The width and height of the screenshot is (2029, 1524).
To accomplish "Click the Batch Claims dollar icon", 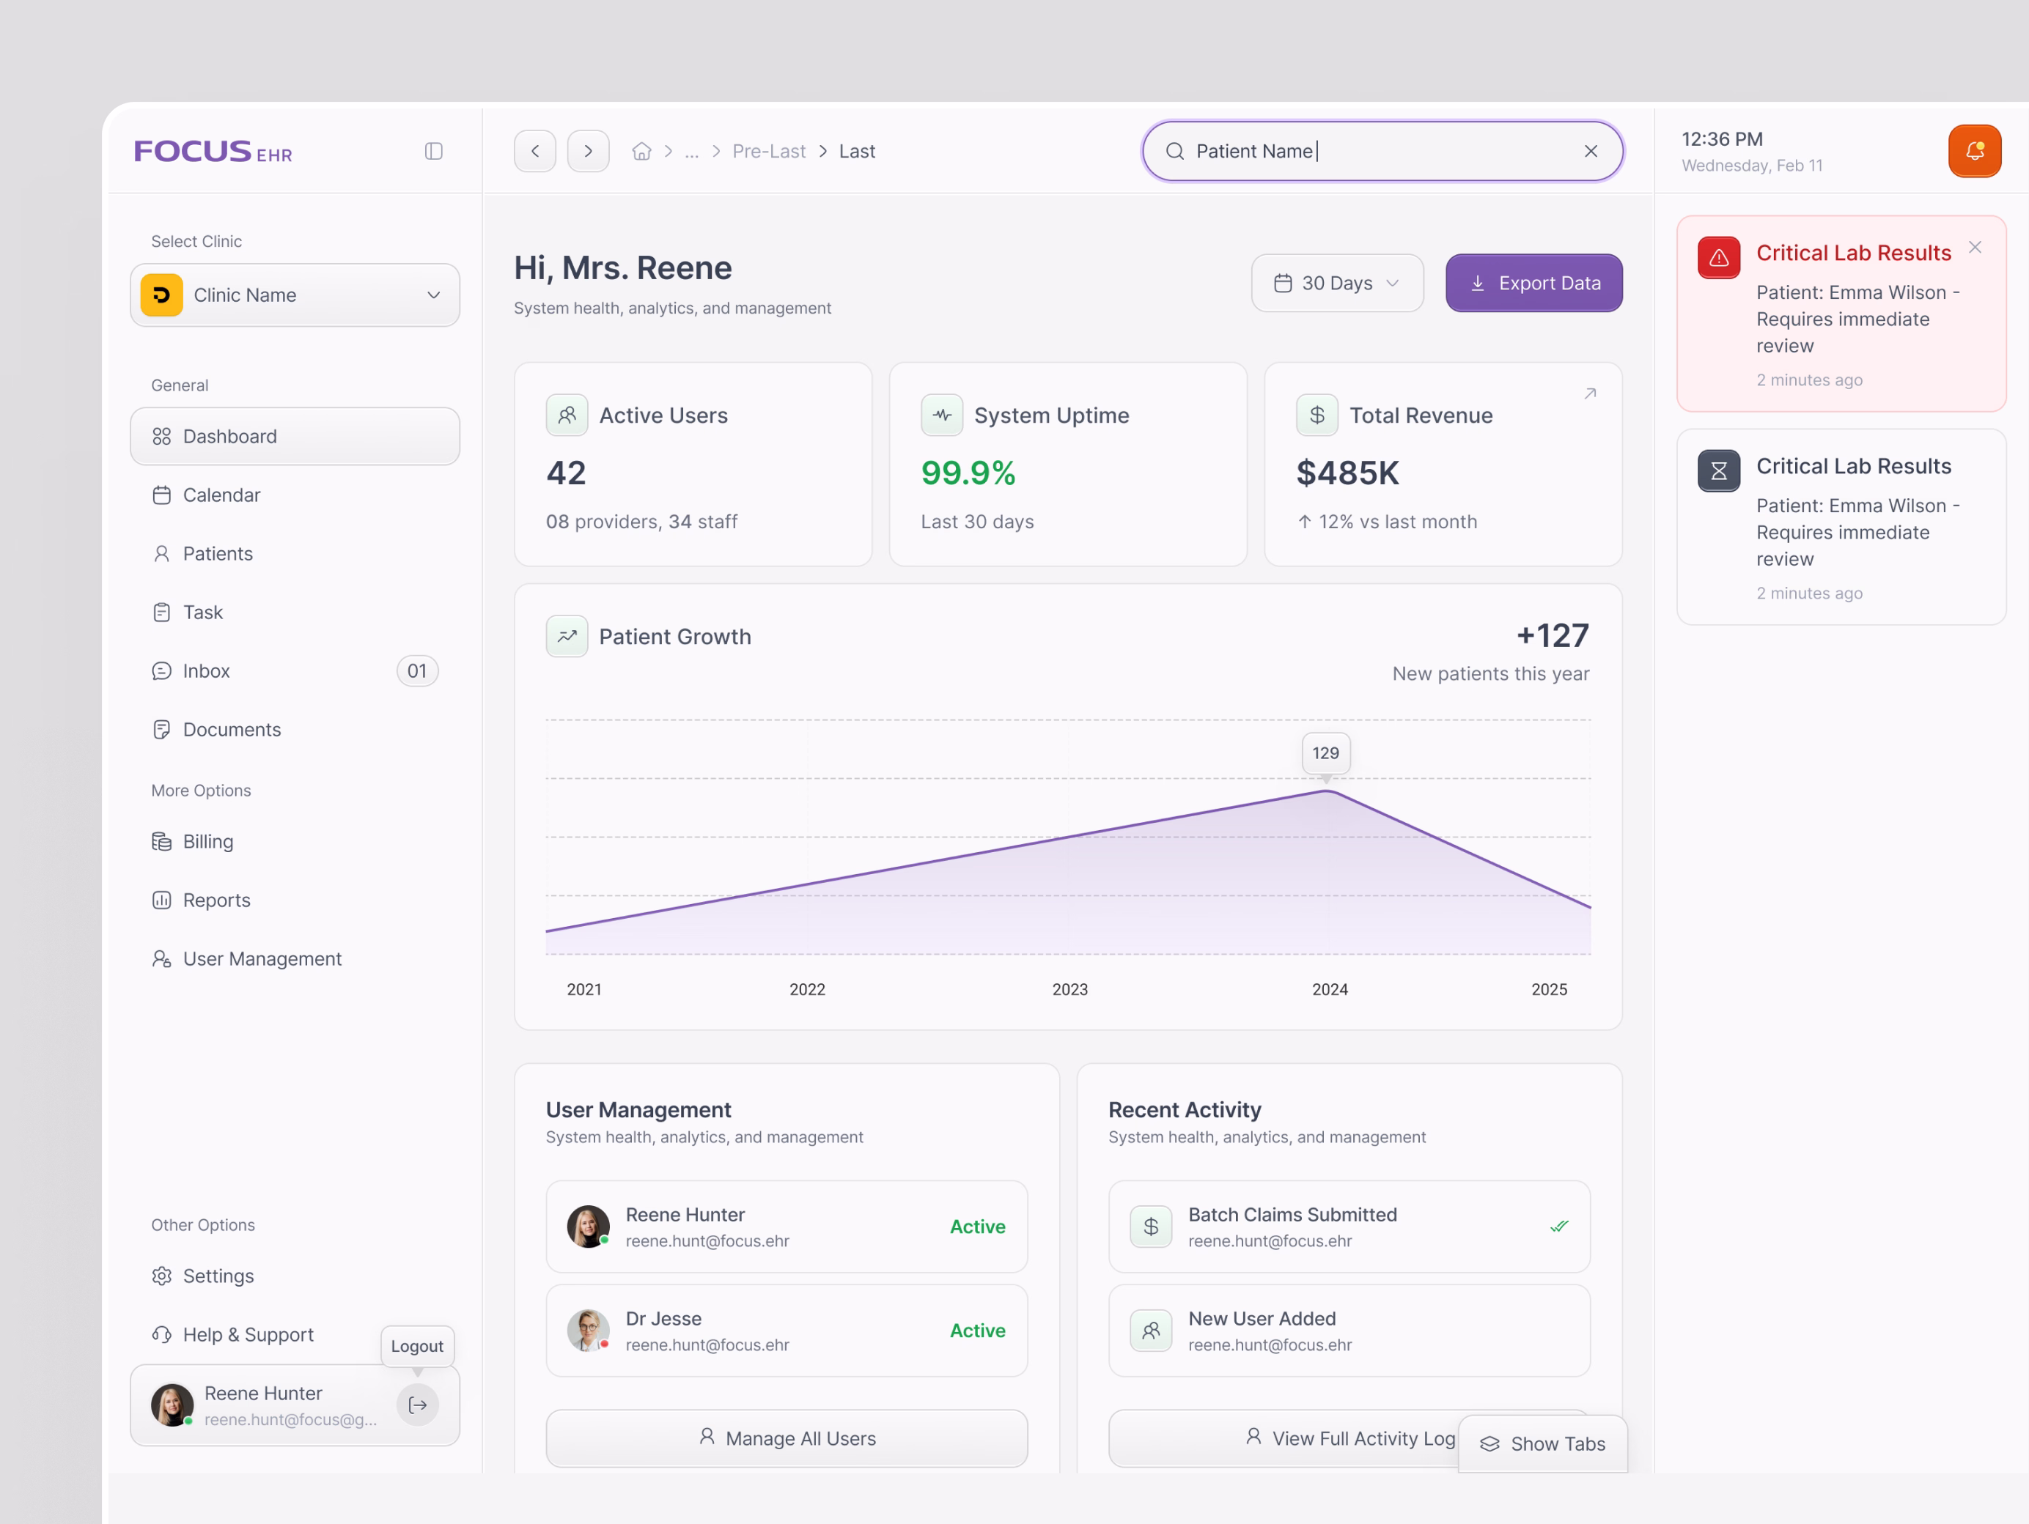I will pos(1151,1227).
